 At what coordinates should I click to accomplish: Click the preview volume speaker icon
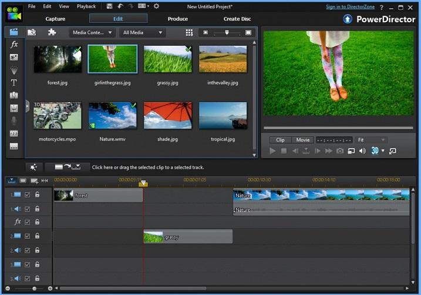point(362,151)
